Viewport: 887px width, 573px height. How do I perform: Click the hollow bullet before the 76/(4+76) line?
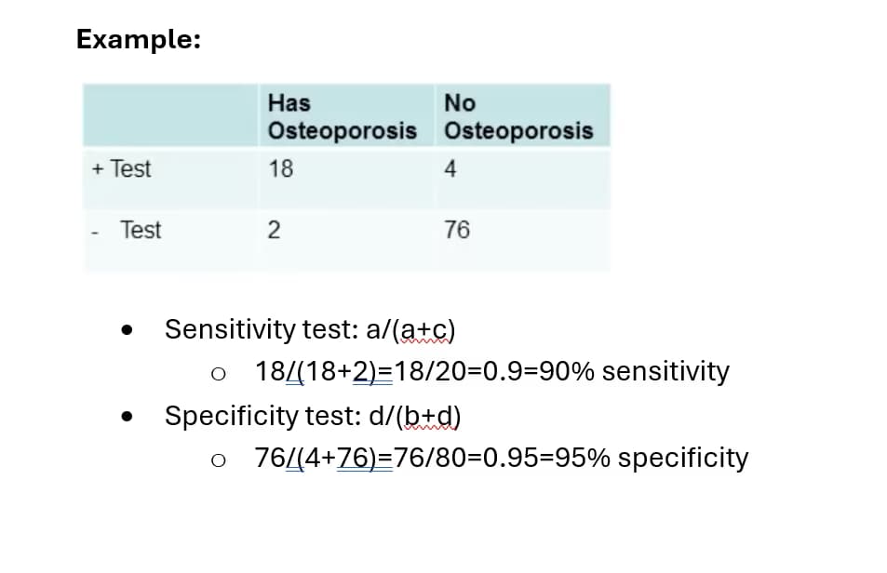click(x=218, y=460)
